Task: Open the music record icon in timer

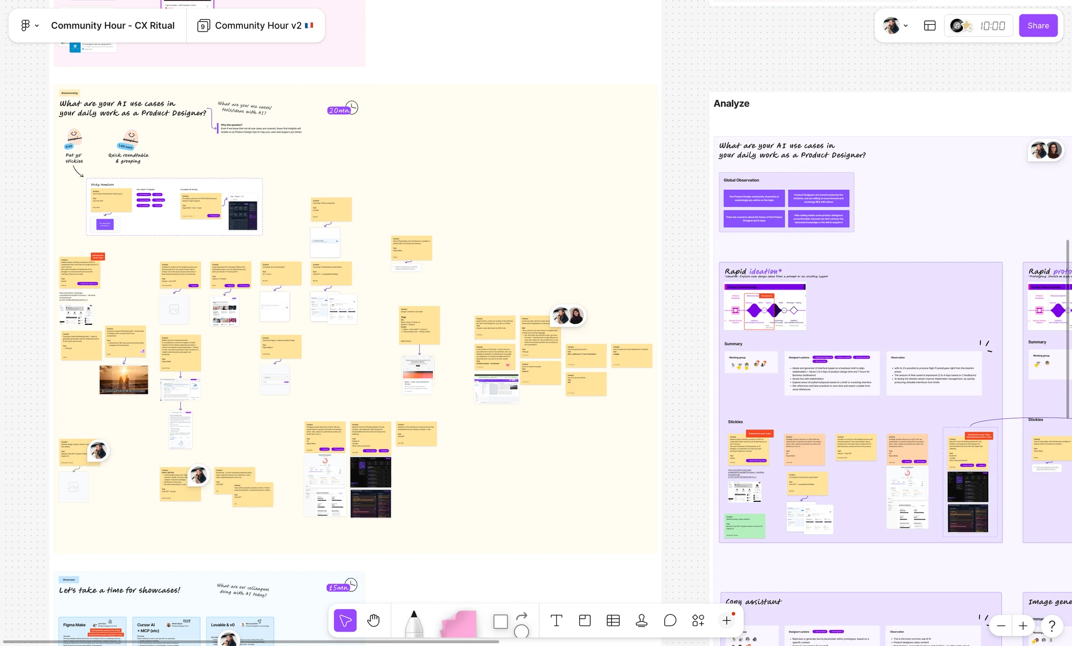Action: [x=957, y=25]
